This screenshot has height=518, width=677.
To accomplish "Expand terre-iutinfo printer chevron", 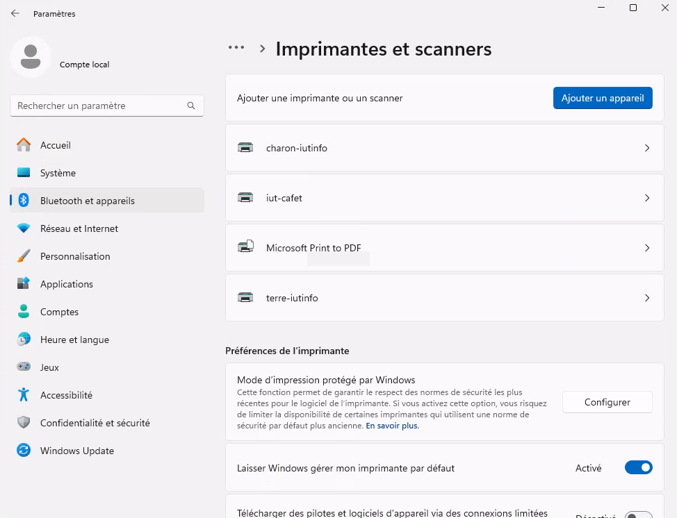I will point(647,298).
